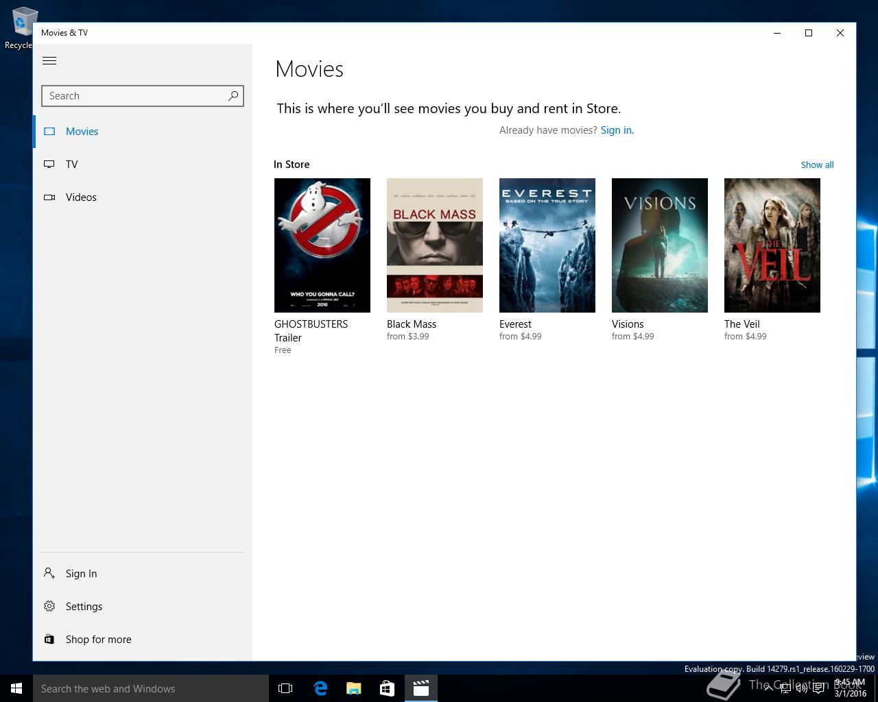Select TV in the sidebar
Screen dimensions: 878x702
[143, 165]
